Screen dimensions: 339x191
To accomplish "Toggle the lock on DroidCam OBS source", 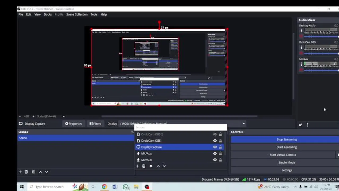I will coord(220,141).
